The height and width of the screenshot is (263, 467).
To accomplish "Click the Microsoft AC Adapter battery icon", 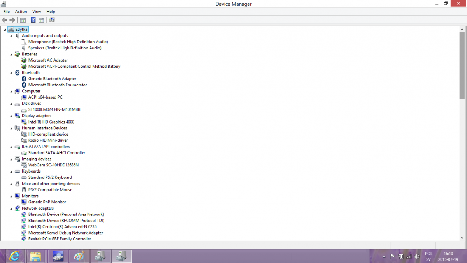I will point(24,60).
